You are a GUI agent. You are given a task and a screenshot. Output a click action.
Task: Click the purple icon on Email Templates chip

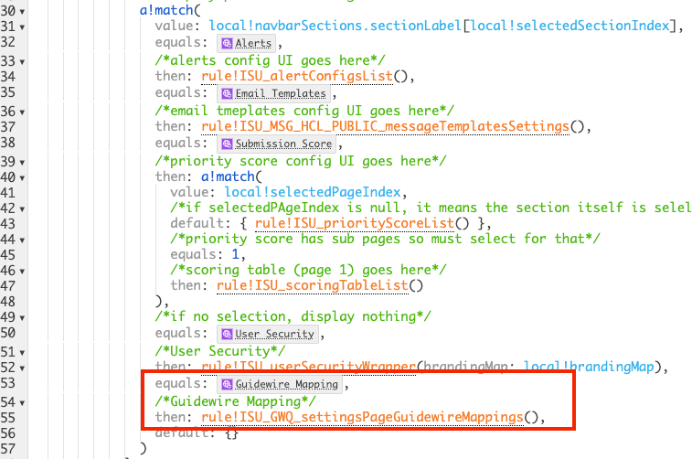click(x=227, y=93)
